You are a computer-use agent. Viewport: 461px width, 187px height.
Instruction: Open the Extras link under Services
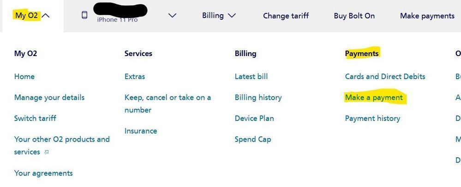(x=135, y=76)
